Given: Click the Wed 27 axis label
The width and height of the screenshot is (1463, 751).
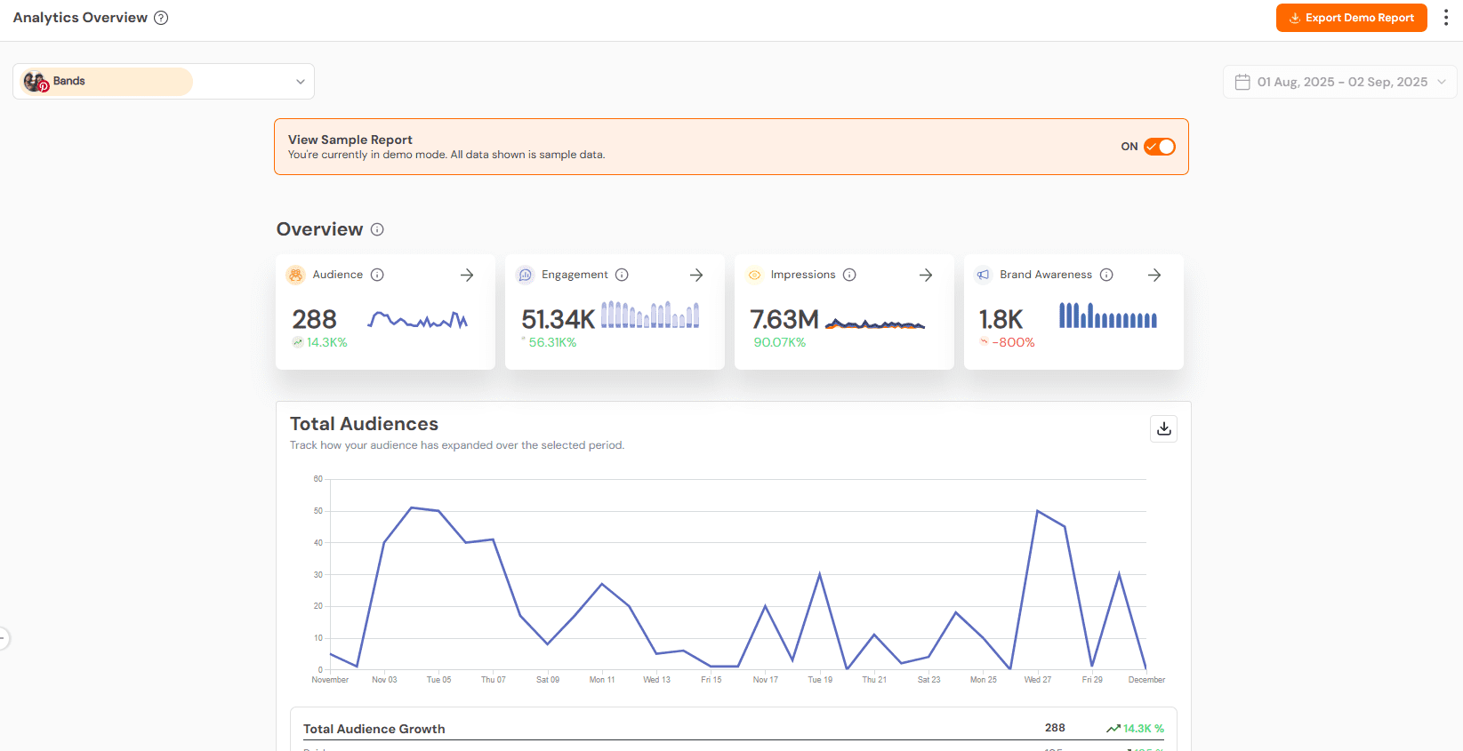Looking at the screenshot, I should pos(1038,680).
